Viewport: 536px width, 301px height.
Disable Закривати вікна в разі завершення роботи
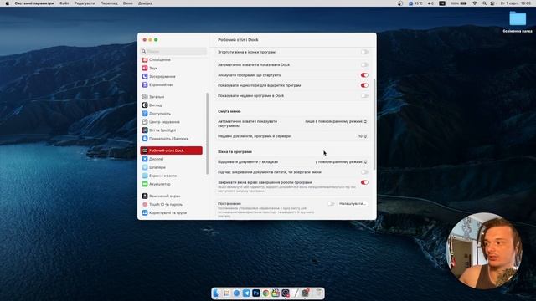pyautogui.click(x=364, y=182)
